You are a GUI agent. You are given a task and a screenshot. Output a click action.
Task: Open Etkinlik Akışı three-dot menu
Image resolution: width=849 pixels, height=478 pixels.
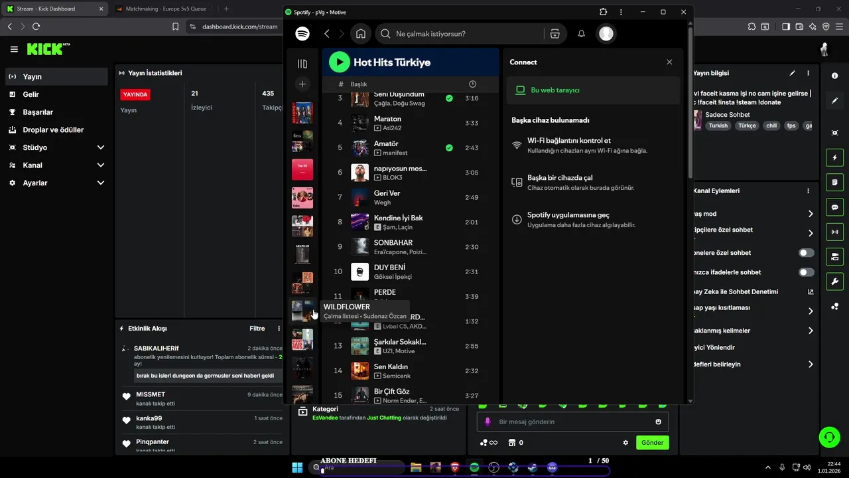point(279,329)
